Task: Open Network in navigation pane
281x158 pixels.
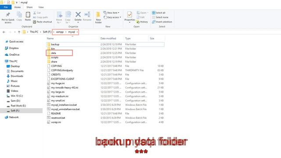Action: pos(12,117)
